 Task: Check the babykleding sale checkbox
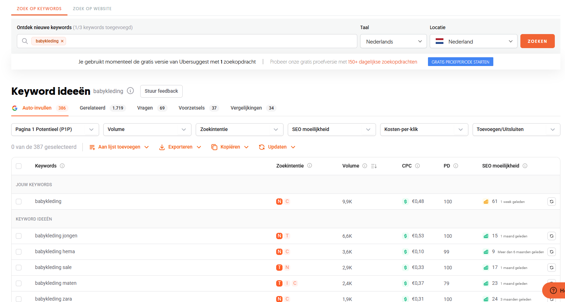(x=19, y=268)
